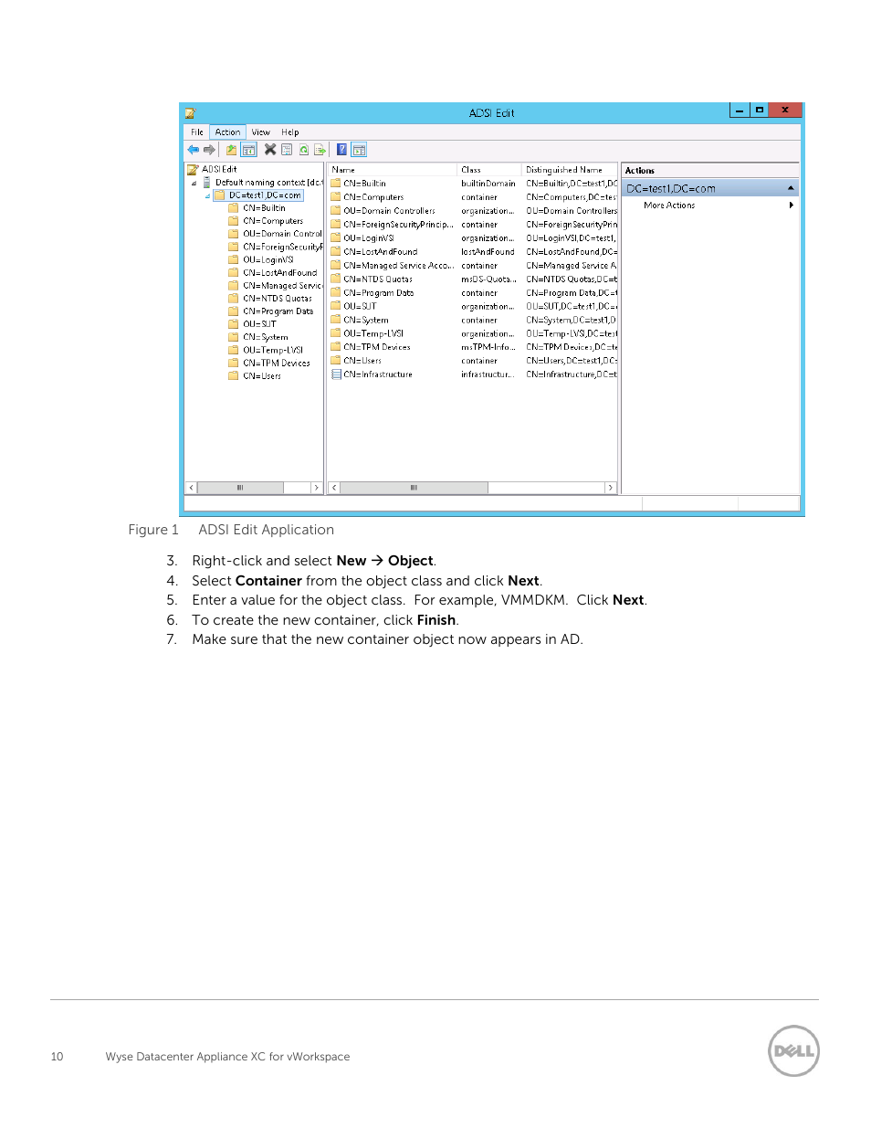Image resolution: width=871 pixels, height=1128 pixels.
Task: Open the File menu
Action: click(197, 132)
